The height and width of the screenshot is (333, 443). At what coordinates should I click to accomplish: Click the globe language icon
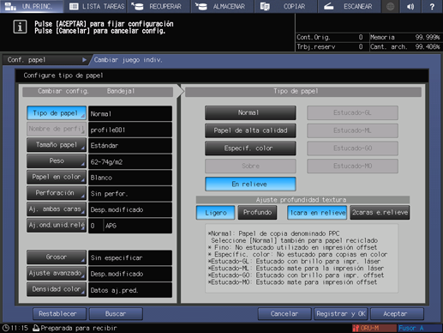390,6
